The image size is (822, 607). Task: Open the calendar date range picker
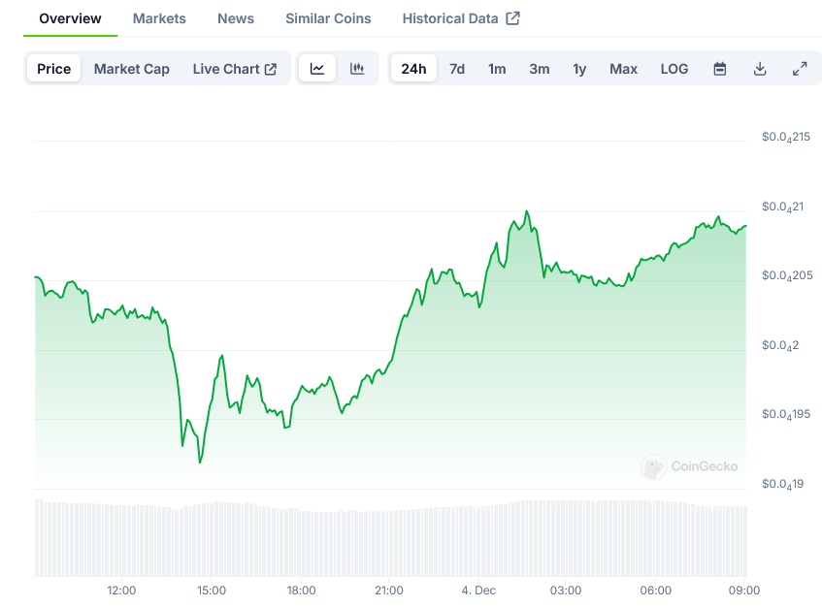720,69
